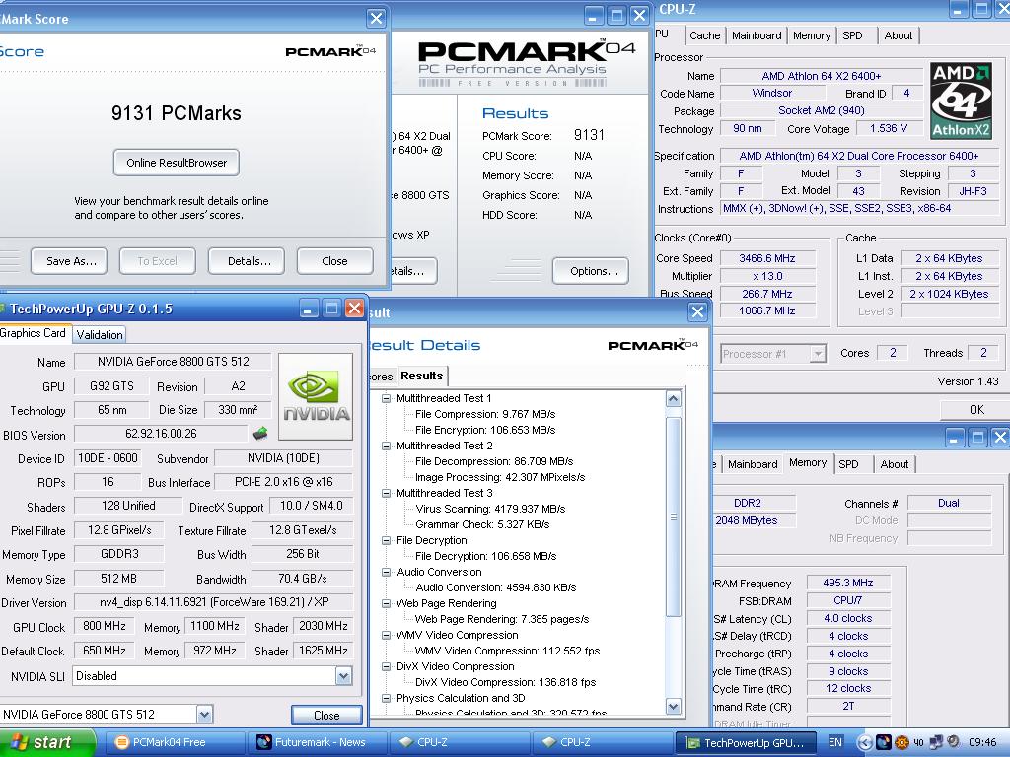1010x757 pixels.
Task: Expand hidden tray icons arrow
Action: (865, 742)
